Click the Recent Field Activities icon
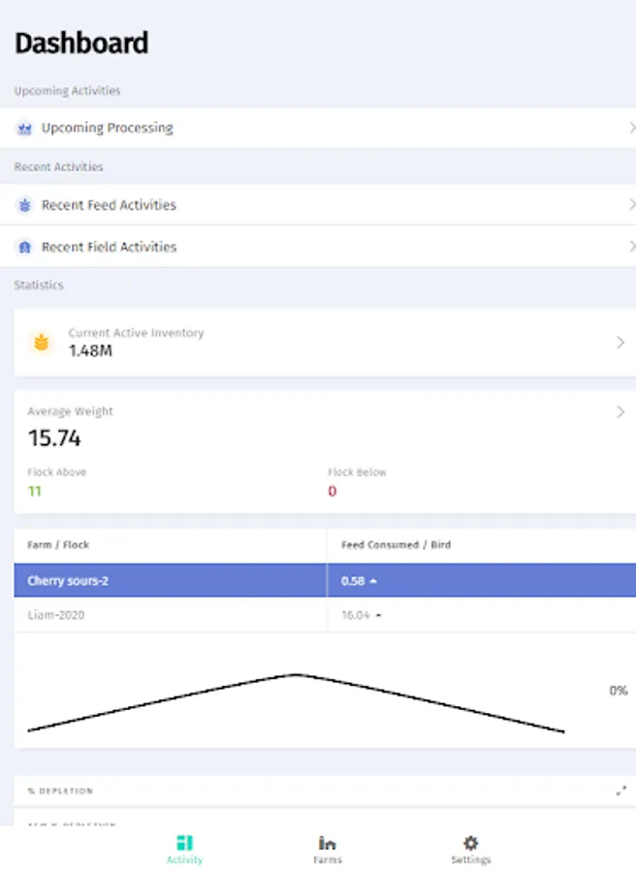636x873 pixels. [x=25, y=246]
